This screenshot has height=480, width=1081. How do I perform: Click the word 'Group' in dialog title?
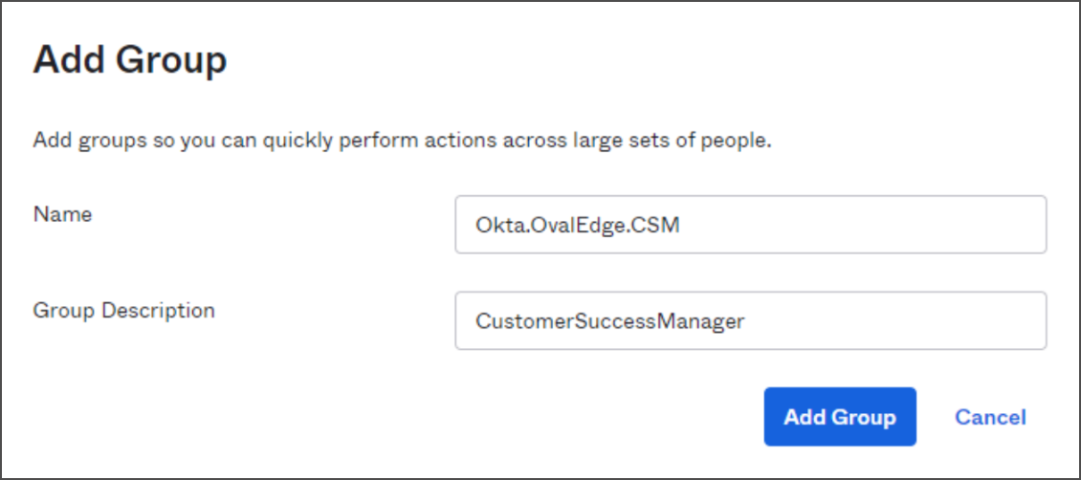pos(171,62)
